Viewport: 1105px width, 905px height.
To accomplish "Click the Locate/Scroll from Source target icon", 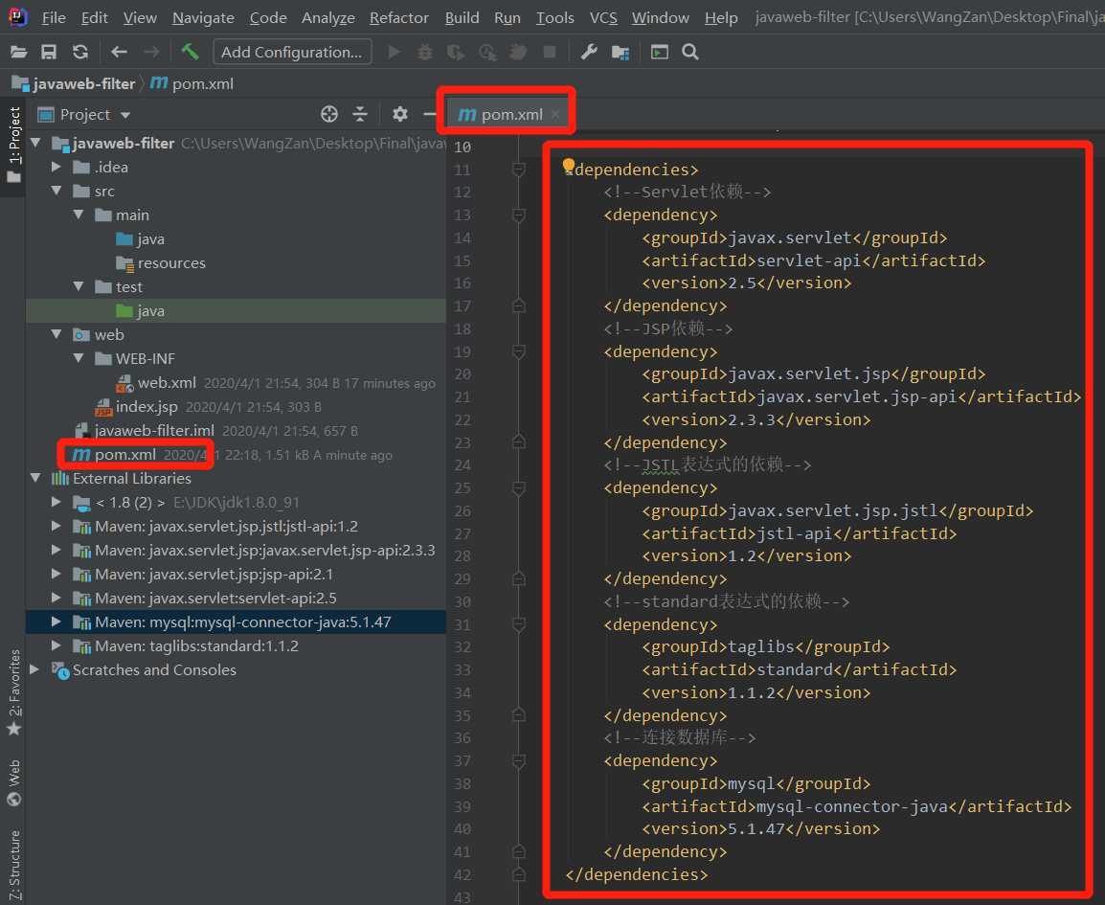I will coord(329,114).
